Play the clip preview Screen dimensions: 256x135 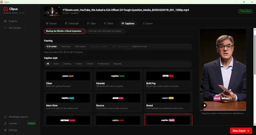pyautogui.click(x=204, y=105)
